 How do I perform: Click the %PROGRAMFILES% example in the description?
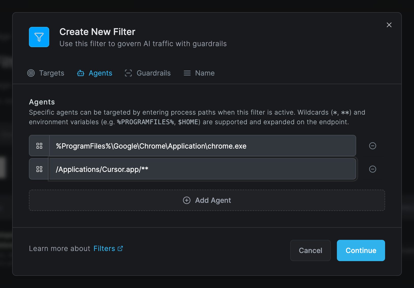145,122
